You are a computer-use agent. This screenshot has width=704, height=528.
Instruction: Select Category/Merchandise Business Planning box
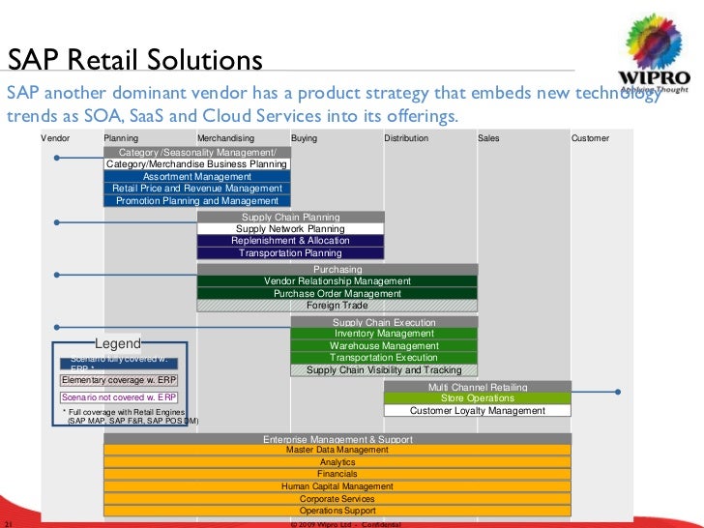pyautogui.click(x=197, y=163)
